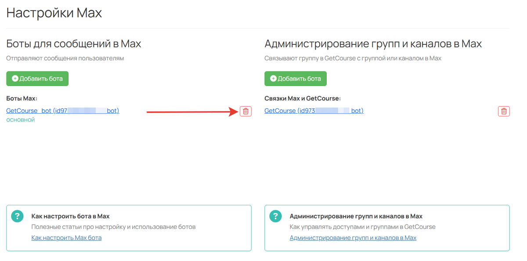Image resolution: width=527 pixels, height=261 pixels.
Task: Follow the Как настроить Max бота link
Action: pos(66,237)
